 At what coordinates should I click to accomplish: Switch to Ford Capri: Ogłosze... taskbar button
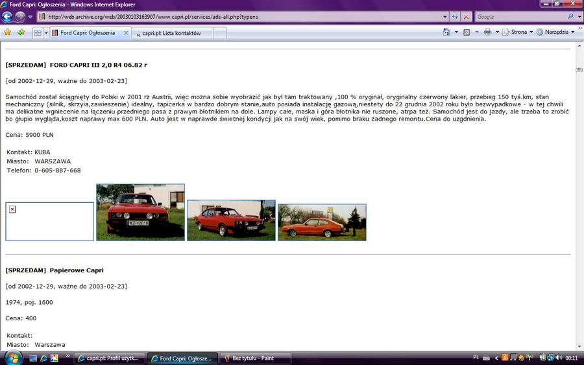click(x=182, y=359)
